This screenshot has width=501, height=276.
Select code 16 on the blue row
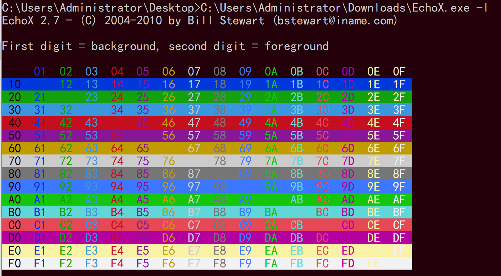click(168, 84)
